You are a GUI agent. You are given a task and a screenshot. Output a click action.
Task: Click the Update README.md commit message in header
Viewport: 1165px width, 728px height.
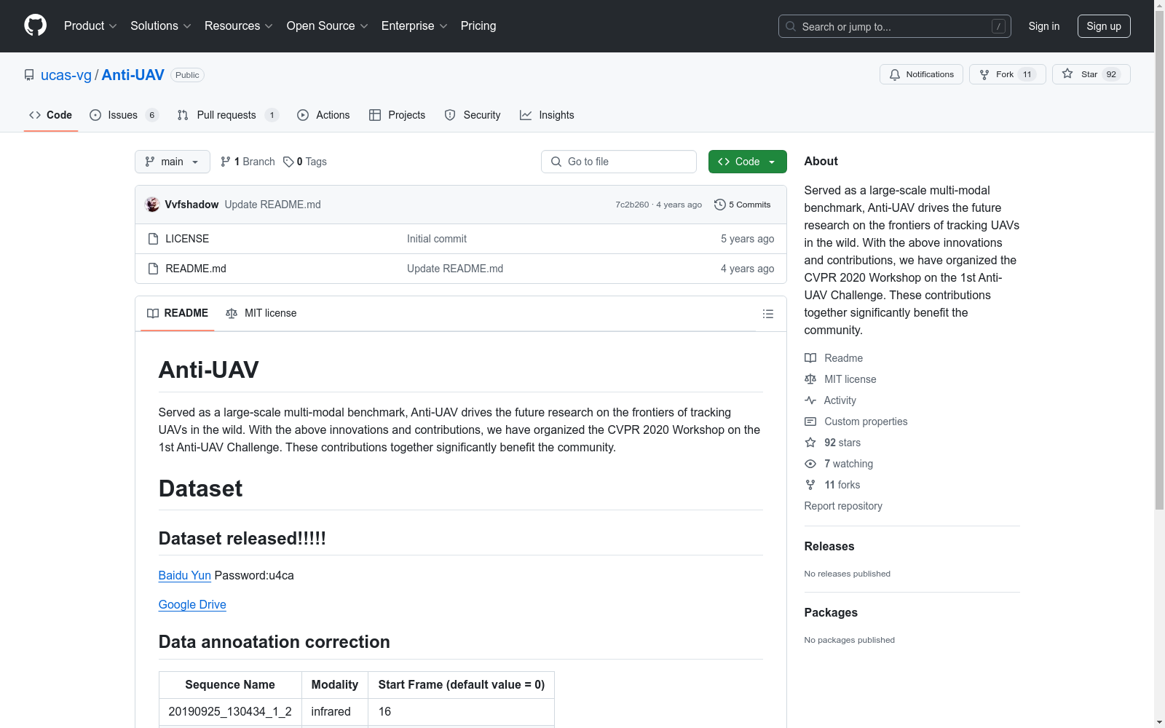pos(273,205)
